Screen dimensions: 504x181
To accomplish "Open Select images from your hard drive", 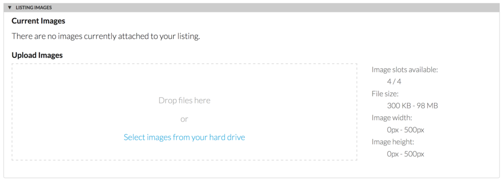I will [184, 137].
